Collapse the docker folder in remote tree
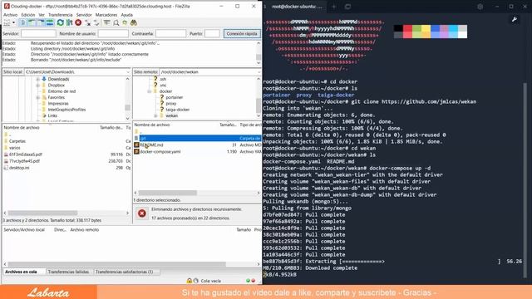This screenshot has height=299, width=532. coord(149,91)
